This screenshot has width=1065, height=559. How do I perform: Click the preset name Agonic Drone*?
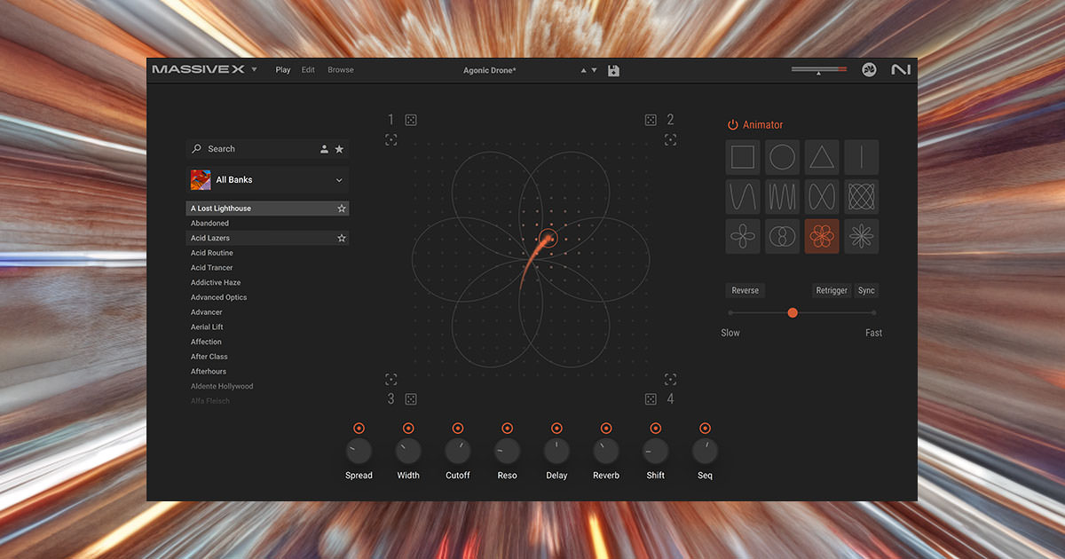pyautogui.click(x=490, y=70)
